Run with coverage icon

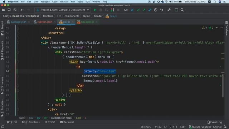tap(107, 10)
